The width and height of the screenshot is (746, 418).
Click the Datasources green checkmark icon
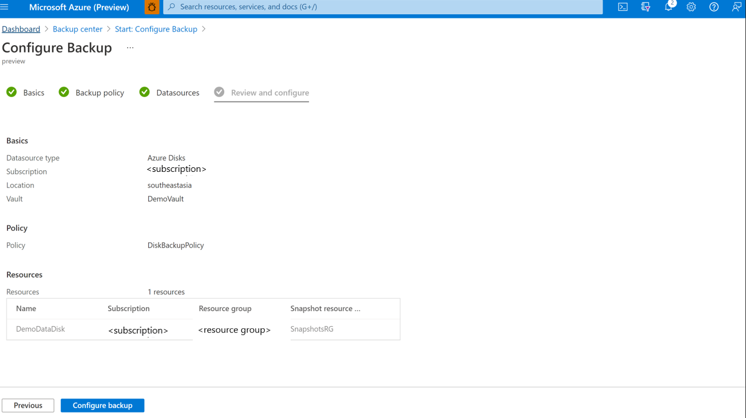[145, 92]
